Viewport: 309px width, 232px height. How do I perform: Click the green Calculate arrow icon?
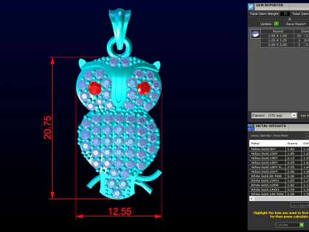click(301, 225)
